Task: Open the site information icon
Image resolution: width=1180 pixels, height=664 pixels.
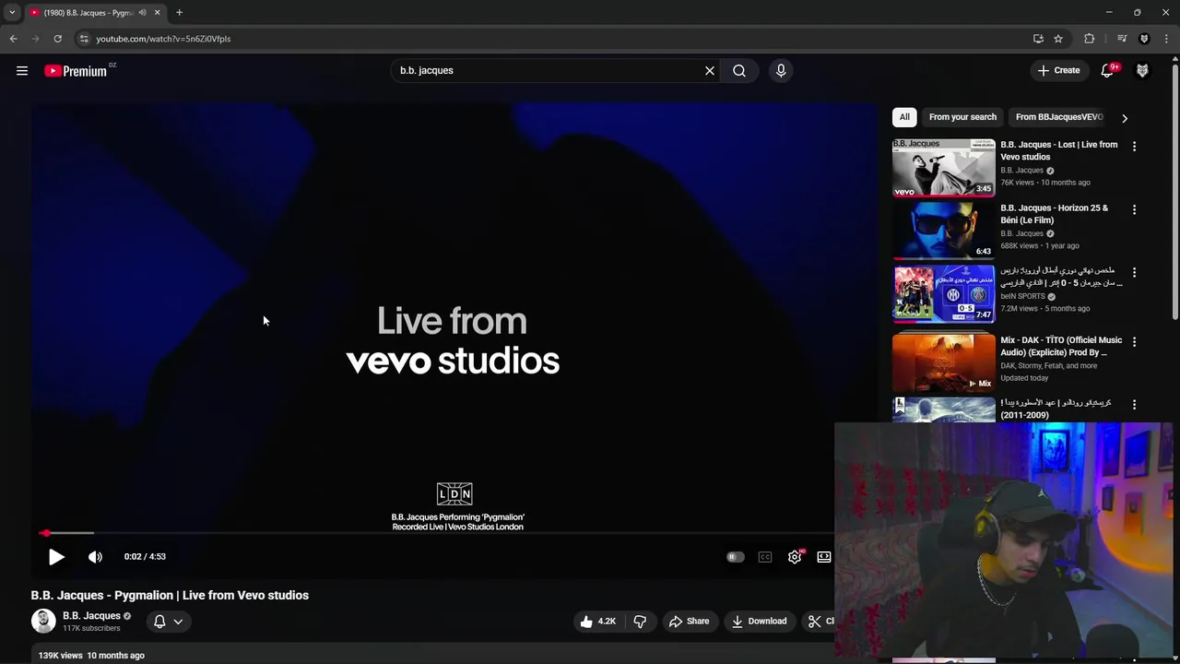Action: (84, 39)
